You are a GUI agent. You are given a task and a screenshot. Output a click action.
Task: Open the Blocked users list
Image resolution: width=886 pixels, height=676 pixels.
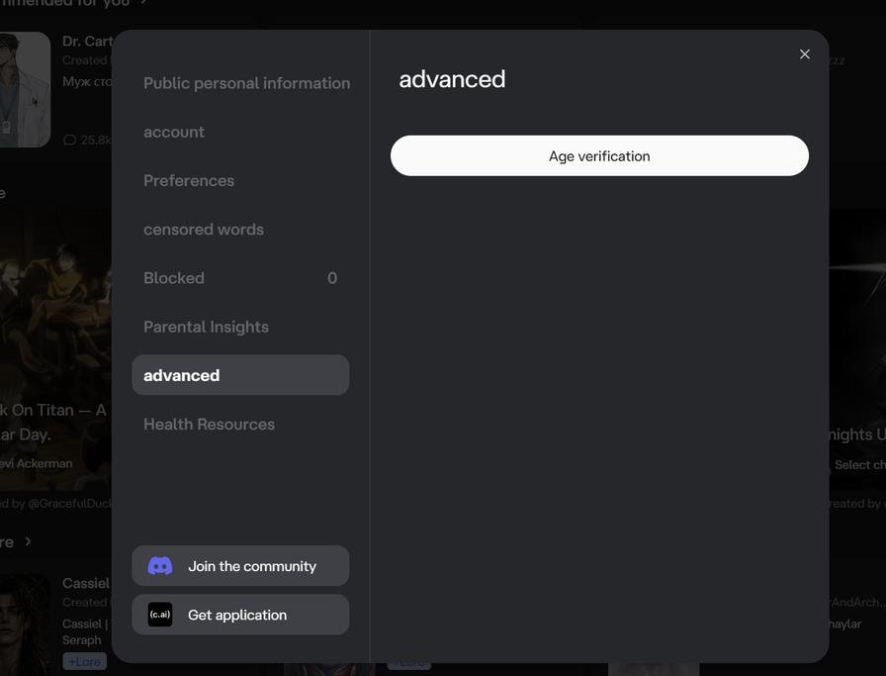point(240,278)
